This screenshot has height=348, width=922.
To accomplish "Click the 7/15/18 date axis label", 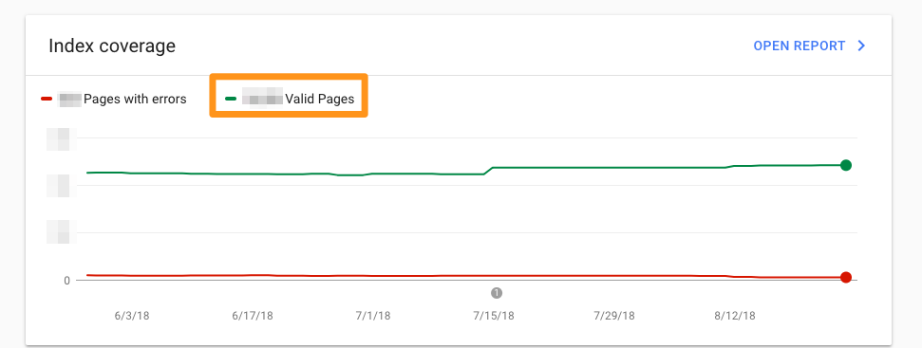I will (494, 316).
